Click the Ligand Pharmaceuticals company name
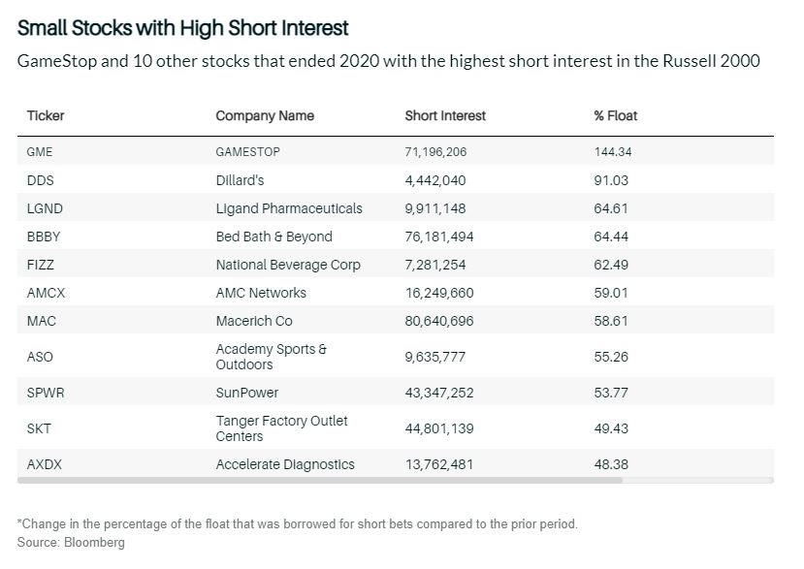 point(289,208)
